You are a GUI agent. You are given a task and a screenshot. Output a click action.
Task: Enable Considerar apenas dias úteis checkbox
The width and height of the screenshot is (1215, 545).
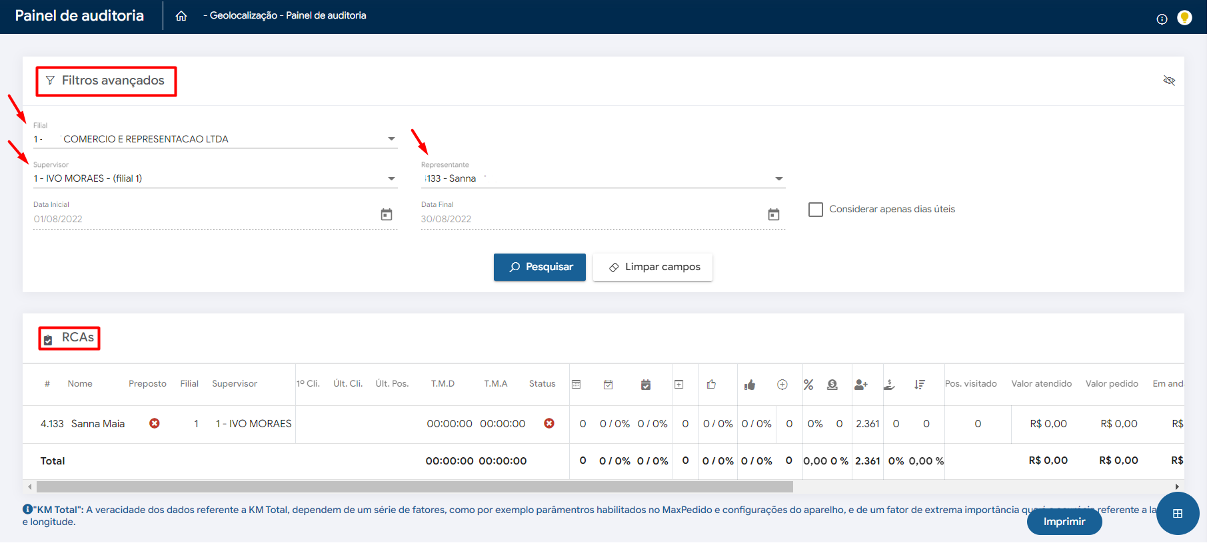point(815,210)
